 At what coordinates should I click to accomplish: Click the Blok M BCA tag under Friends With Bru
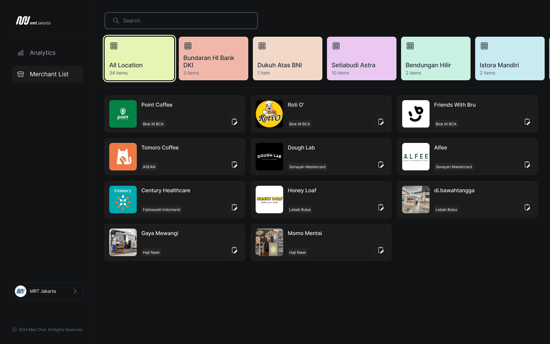pos(446,124)
